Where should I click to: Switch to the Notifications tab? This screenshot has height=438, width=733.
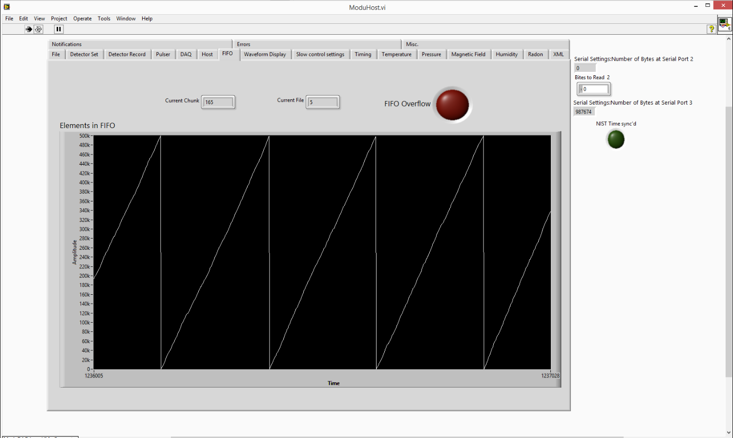pyautogui.click(x=67, y=44)
